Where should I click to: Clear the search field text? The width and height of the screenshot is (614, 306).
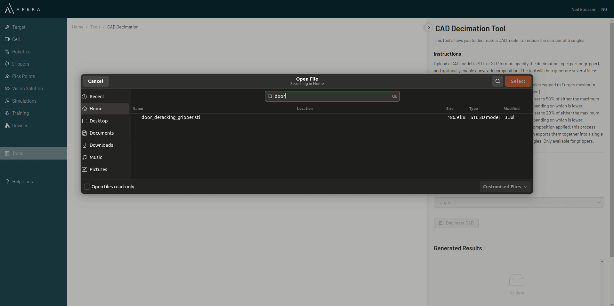point(394,96)
